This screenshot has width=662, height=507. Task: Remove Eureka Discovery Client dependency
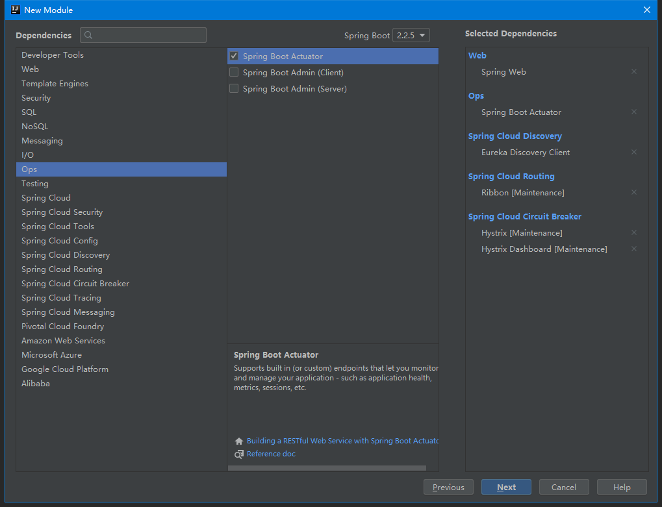pos(633,153)
